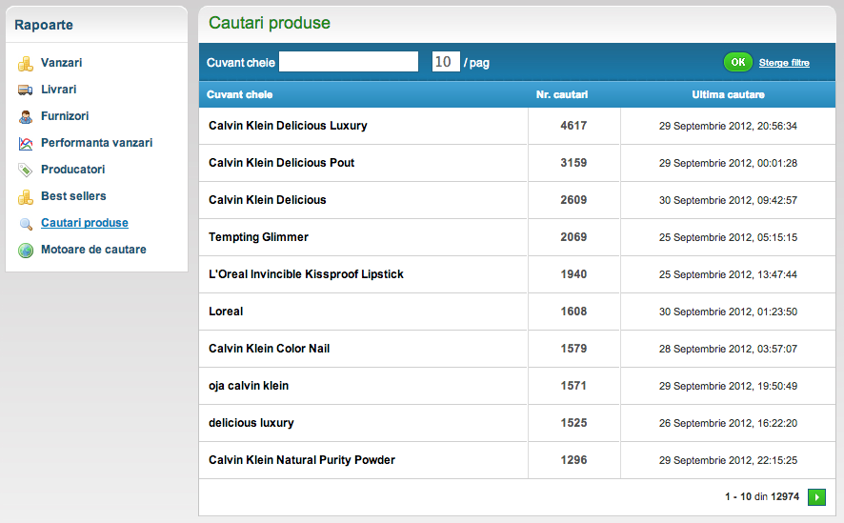Click date 28 Septembrie 2012, 03:57:07

(729, 349)
